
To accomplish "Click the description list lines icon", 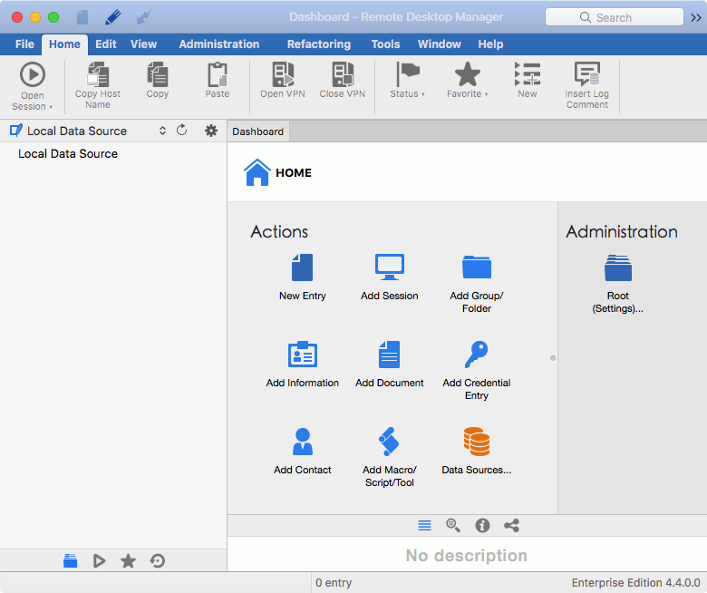I will [424, 525].
